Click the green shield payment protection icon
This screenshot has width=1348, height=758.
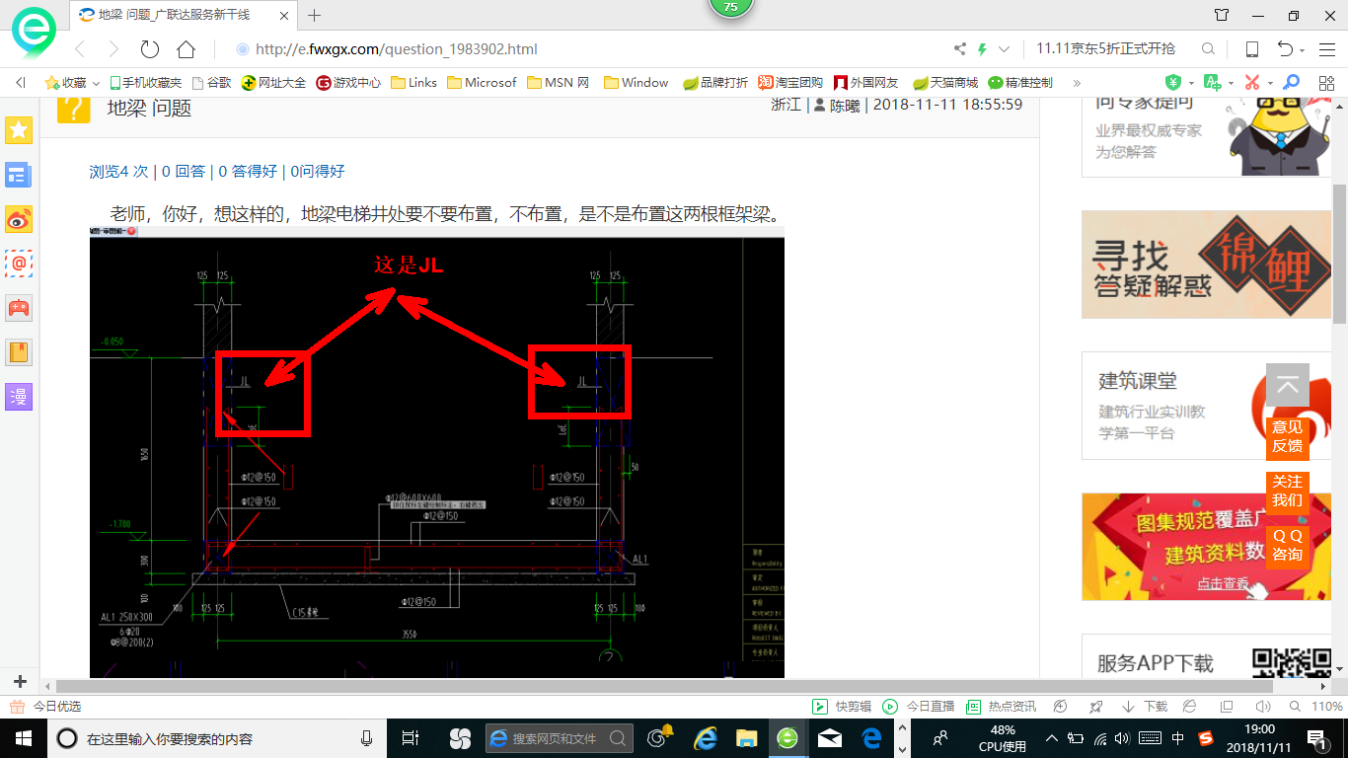point(1173,83)
